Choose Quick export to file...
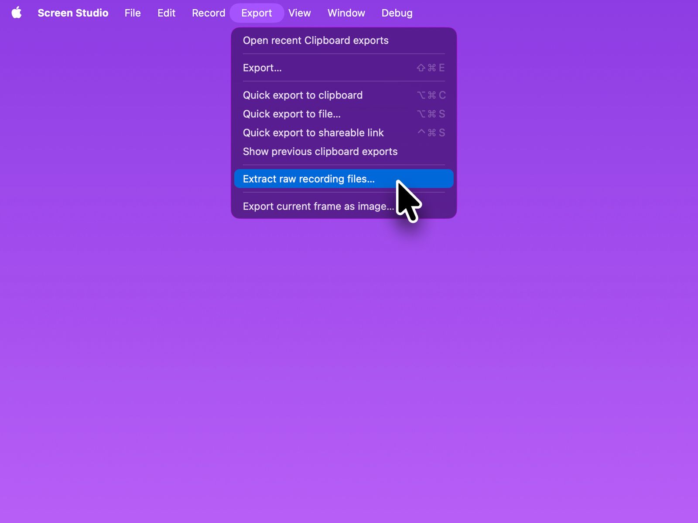 tap(291, 114)
